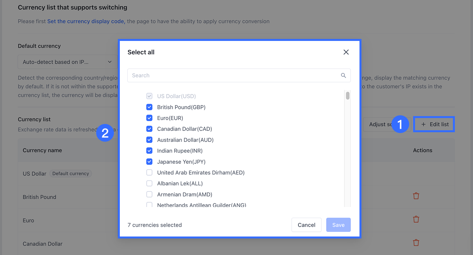Tick the Armenian Dram(AMD) checkbox
Viewport: 473px width, 255px height.
(149, 194)
